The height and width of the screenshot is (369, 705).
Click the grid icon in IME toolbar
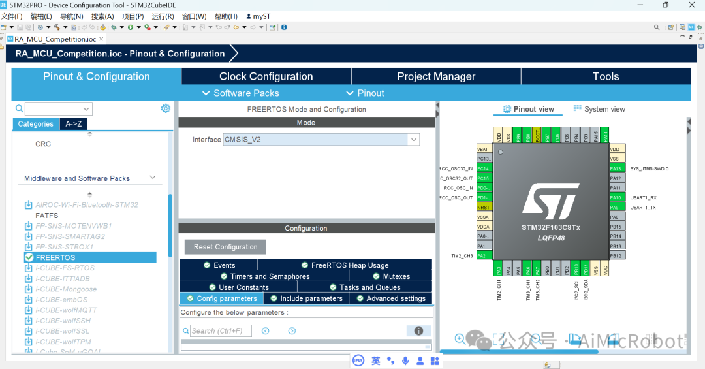click(435, 361)
